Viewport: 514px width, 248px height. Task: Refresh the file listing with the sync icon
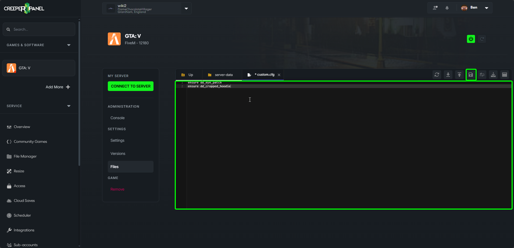click(437, 75)
